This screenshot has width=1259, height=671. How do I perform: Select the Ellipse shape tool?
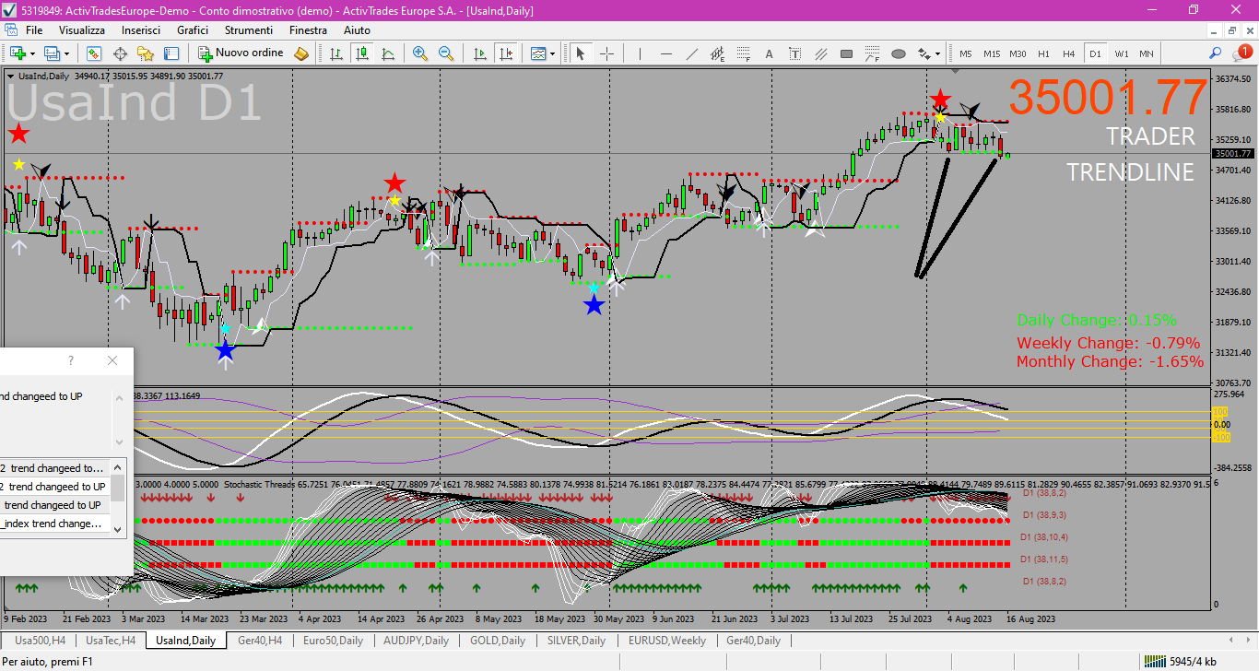pos(898,53)
